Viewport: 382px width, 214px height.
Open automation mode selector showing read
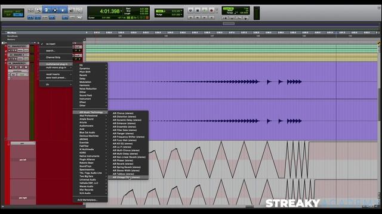(x=22, y=75)
